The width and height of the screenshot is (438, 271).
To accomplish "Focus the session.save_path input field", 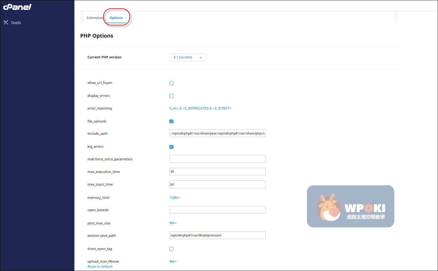I will 217,236.
